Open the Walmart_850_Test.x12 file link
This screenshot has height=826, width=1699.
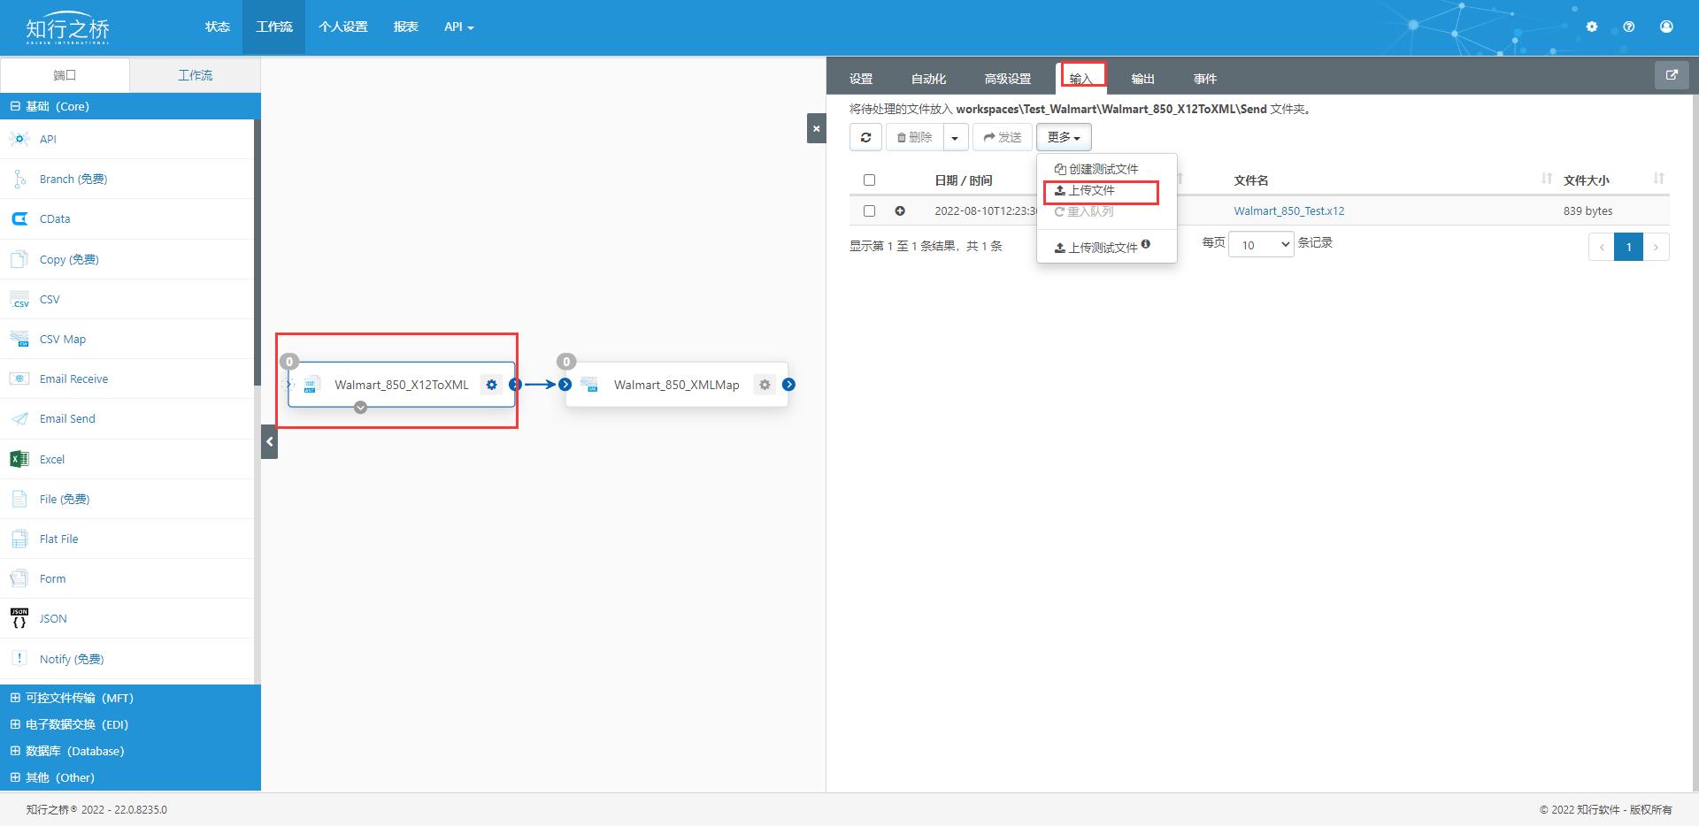click(1288, 210)
